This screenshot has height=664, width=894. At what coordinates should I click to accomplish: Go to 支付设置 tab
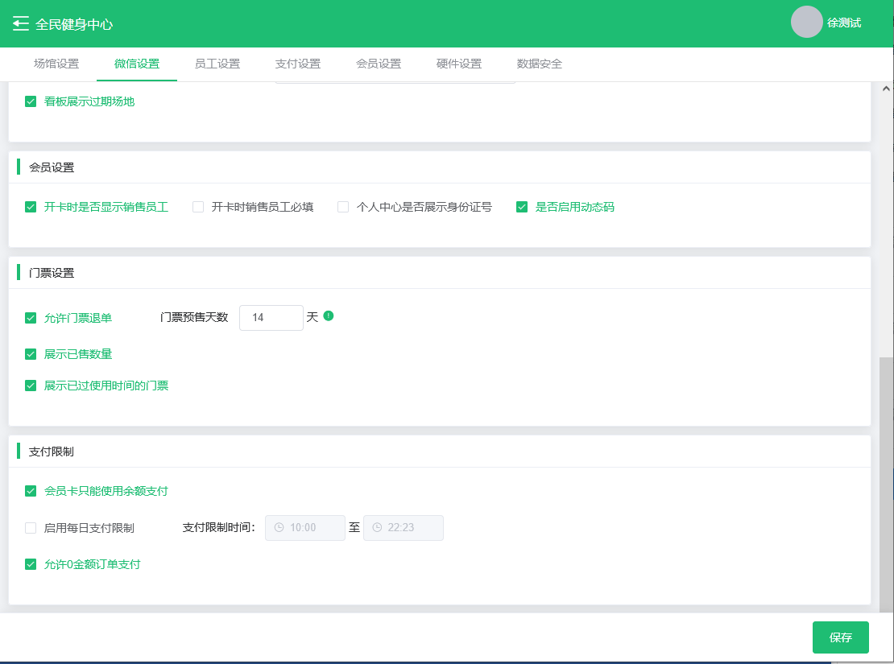pos(298,64)
